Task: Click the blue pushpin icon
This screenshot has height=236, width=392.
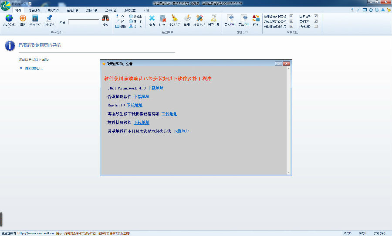Action: 49,18
